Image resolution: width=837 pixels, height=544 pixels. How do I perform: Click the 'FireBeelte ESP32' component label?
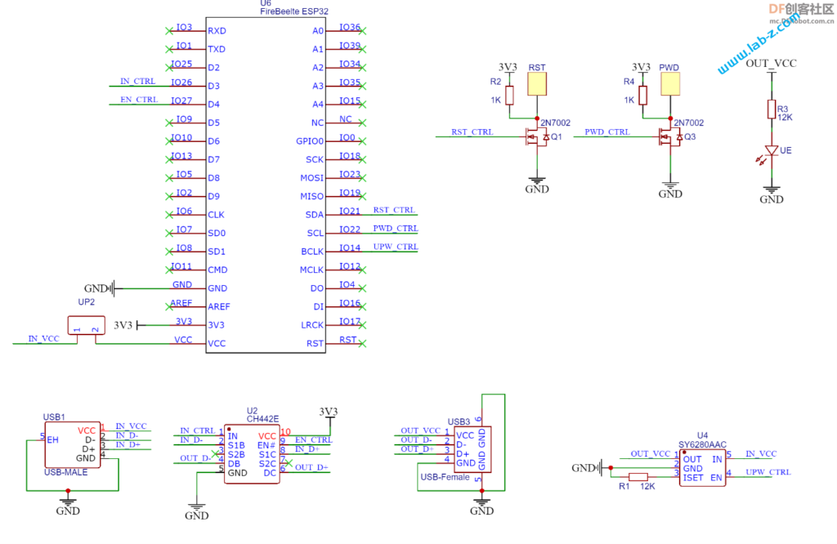[x=294, y=11]
